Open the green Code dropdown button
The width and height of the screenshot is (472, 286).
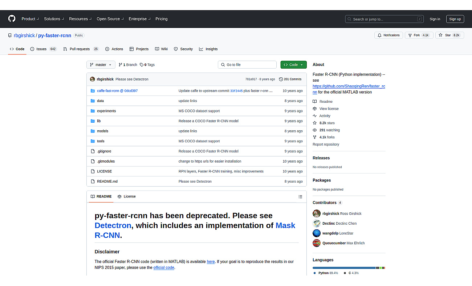click(293, 65)
